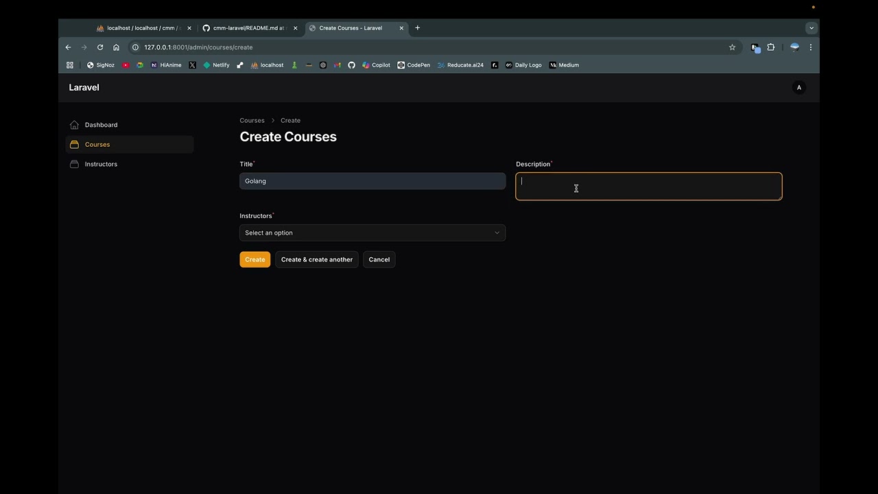This screenshot has width=878, height=494.
Task: Switch to the localhost phpMyAdmin tab
Action: 144,28
